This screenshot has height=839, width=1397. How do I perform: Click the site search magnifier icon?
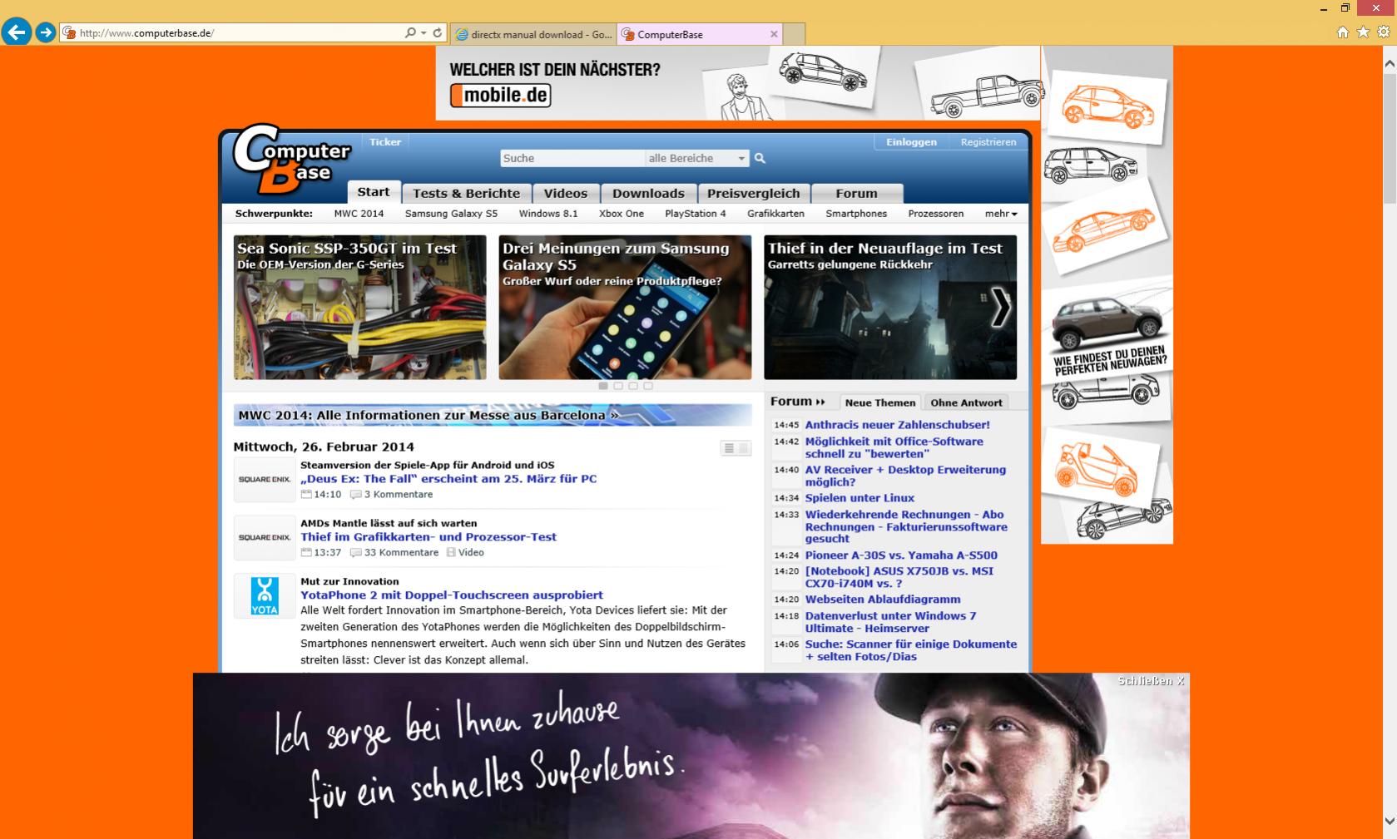click(760, 158)
